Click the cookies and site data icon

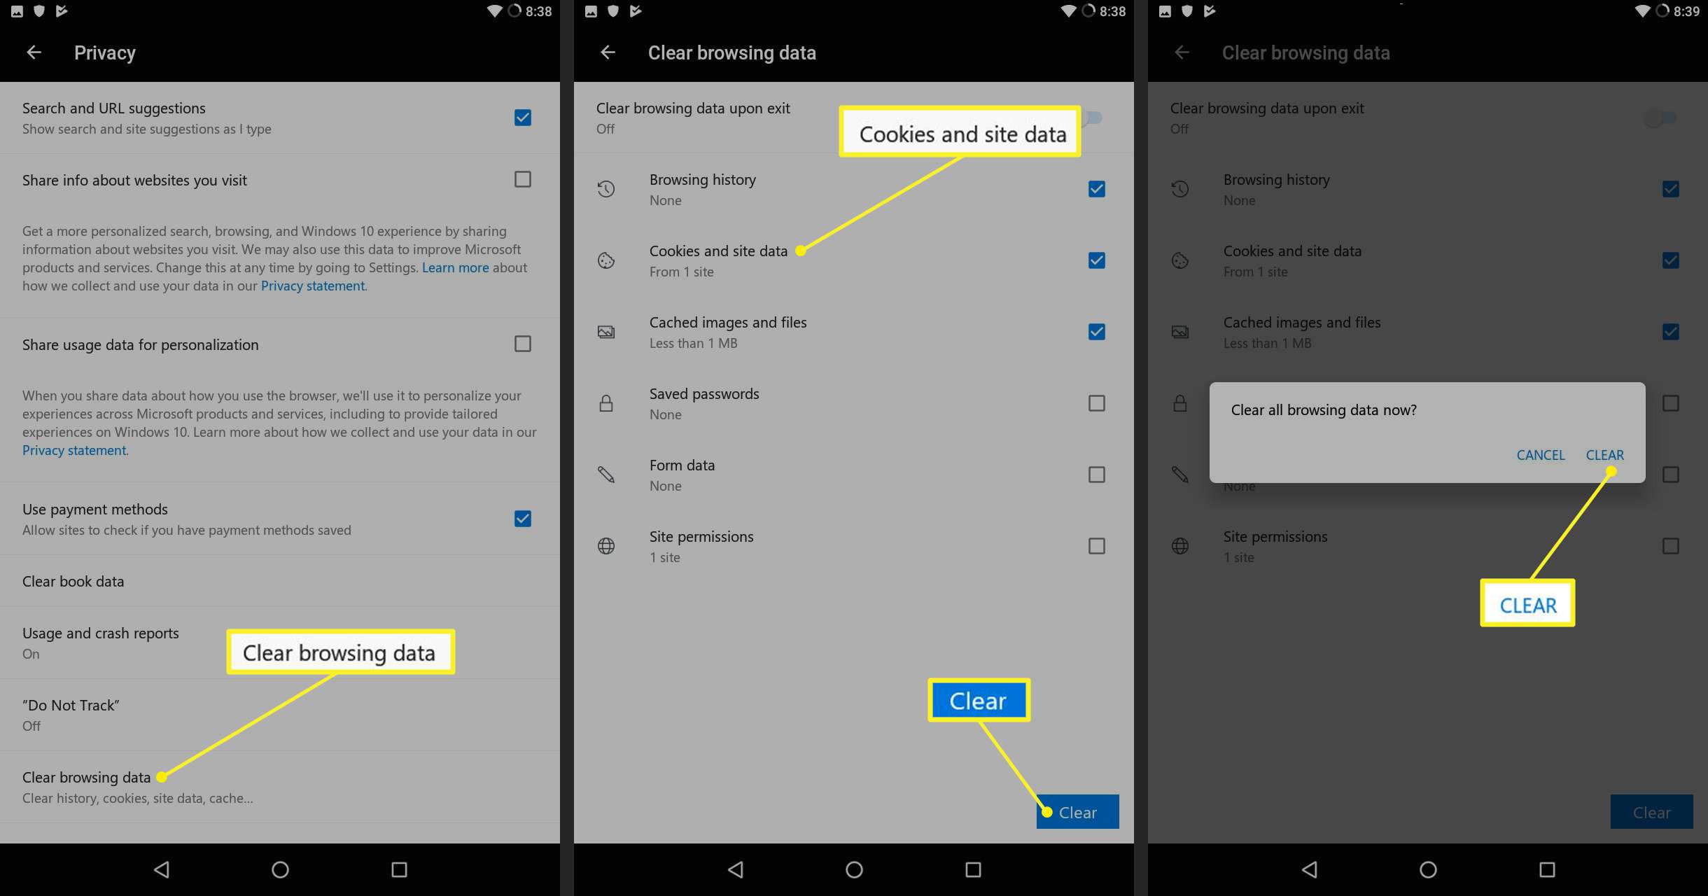point(607,259)
